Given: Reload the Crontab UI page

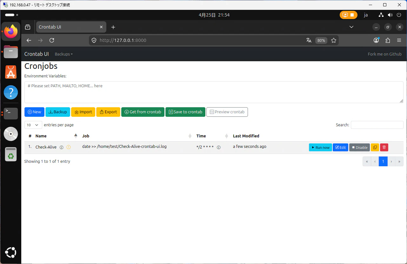Looking at the screenshot, I should pyautogui.click(x=52, y=40).
